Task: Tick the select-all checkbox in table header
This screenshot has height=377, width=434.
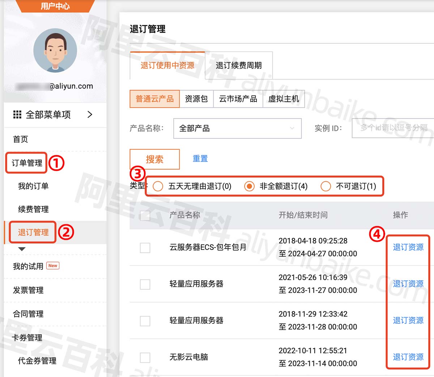Action: pos(145,216)
